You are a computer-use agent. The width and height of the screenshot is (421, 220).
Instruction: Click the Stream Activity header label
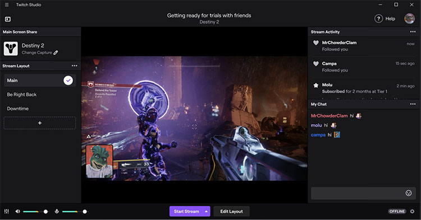(x=326, y=32)
